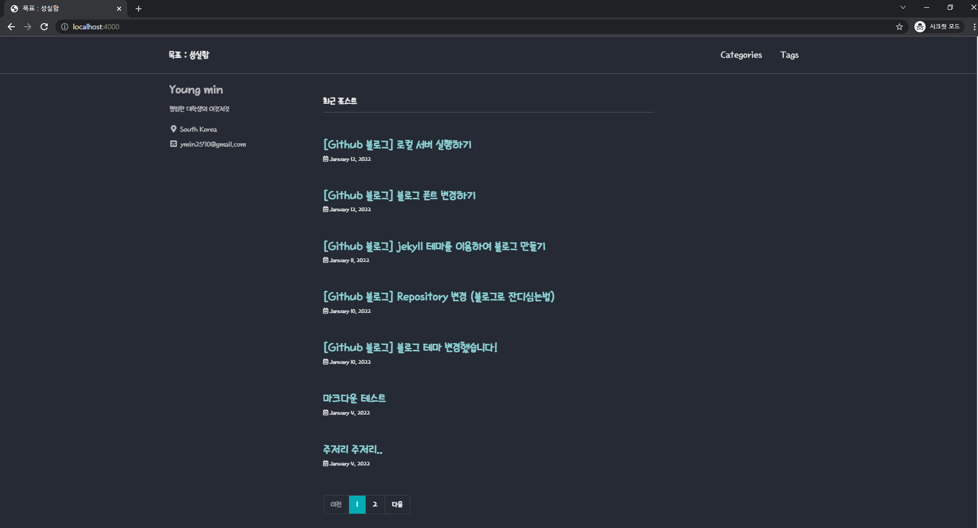Screen dimensions: 978x528
Task: Click the South Korea location text
Action: [x=198, y=129]
